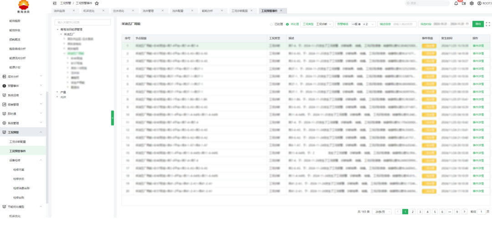Click the 节能优化模型 sidebar icon
Viewport: 492px width, 227px height.
(x=4, y=207)
